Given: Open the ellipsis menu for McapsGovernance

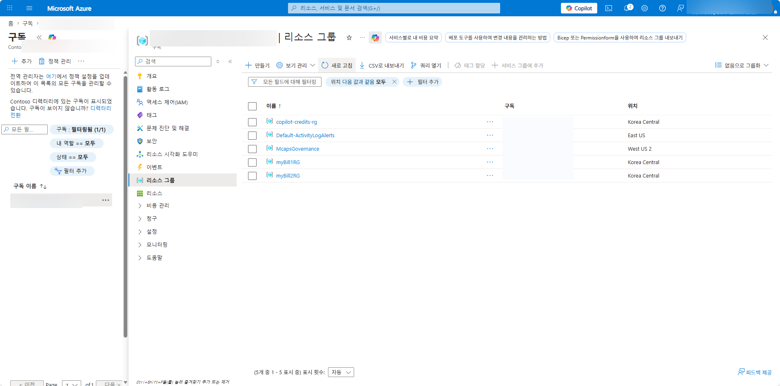Looking at the screenshot, I should pos(490,149).
